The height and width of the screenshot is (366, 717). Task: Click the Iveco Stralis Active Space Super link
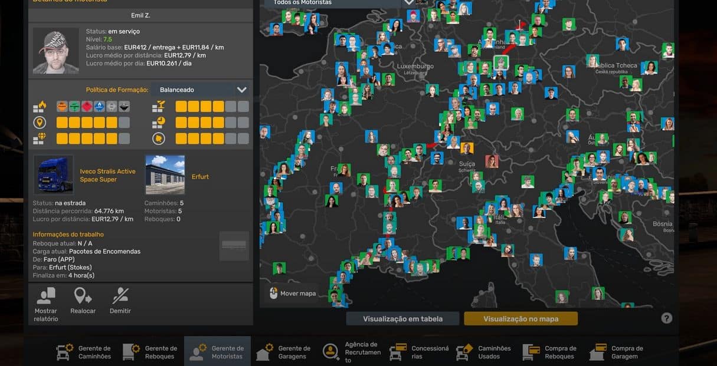(x=107, y=175)
